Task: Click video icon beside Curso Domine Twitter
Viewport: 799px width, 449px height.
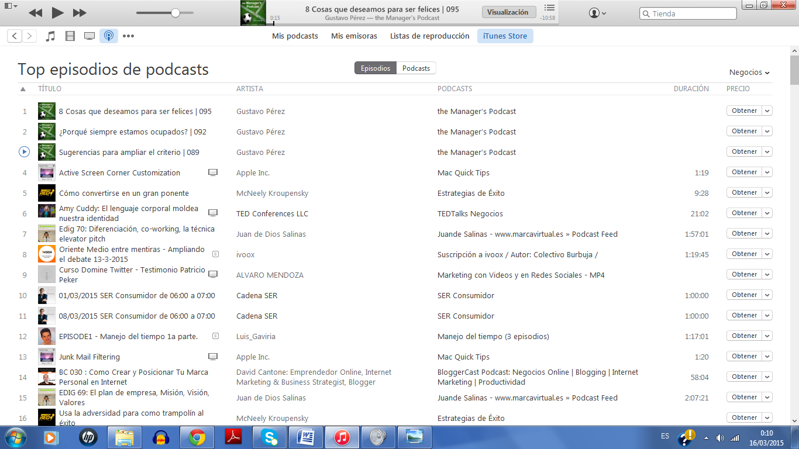Action: (x=213, y=274)
